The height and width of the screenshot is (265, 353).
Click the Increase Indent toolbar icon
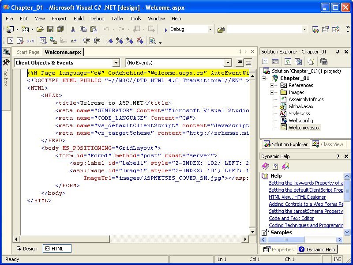pyautogui.click(x=97, y=41)
